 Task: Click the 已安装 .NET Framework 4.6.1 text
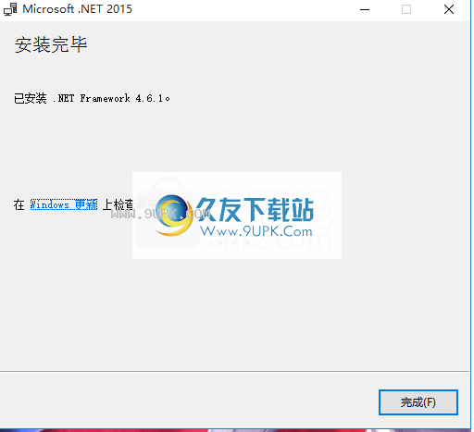pos(92,98)
